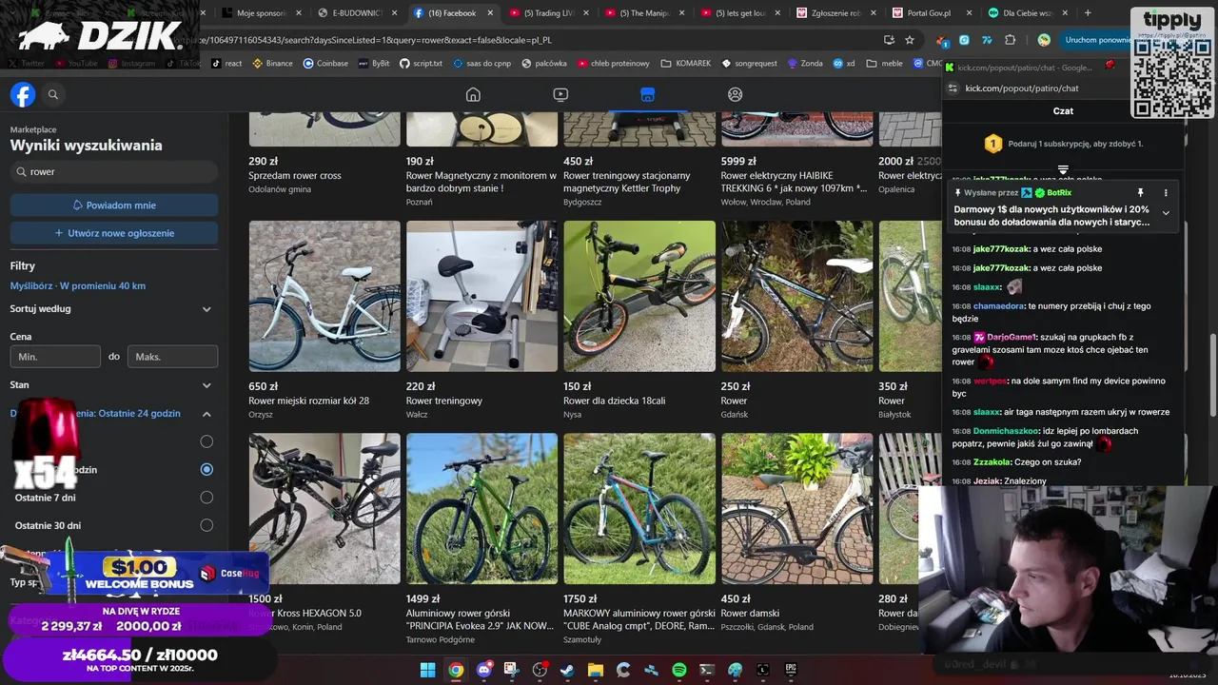Open the Terminal taskbar icon
1218x685 pixels.
pyautogui.click(x=707, y=670)
